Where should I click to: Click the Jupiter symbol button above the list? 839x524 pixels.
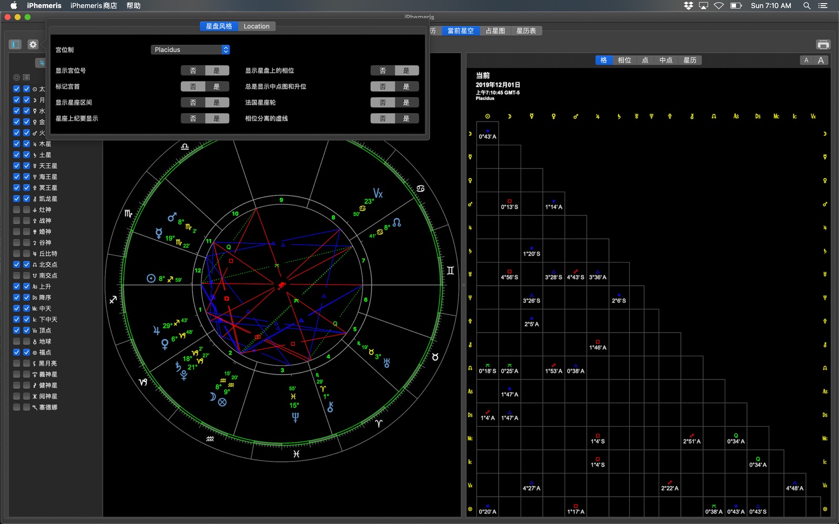click(x=41, y=63)
